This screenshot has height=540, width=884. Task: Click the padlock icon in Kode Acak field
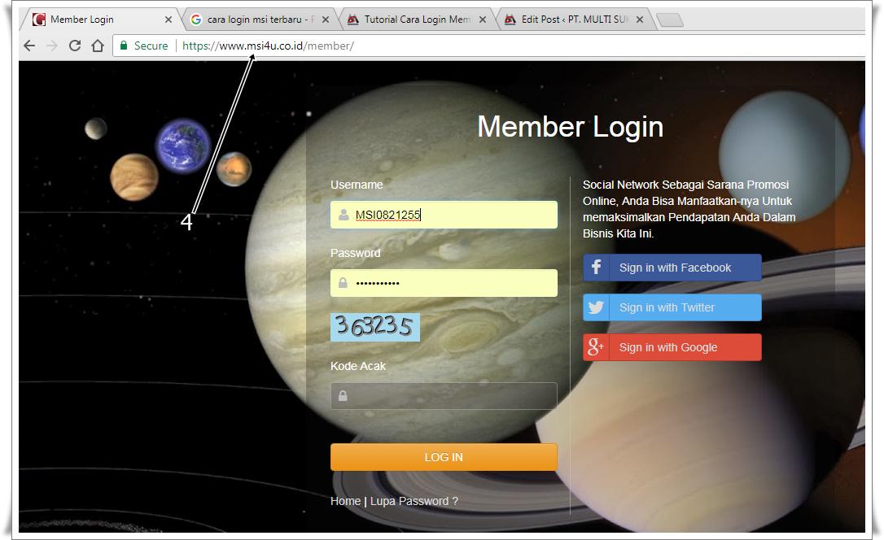pyautogui.click(x=343, y=396)
